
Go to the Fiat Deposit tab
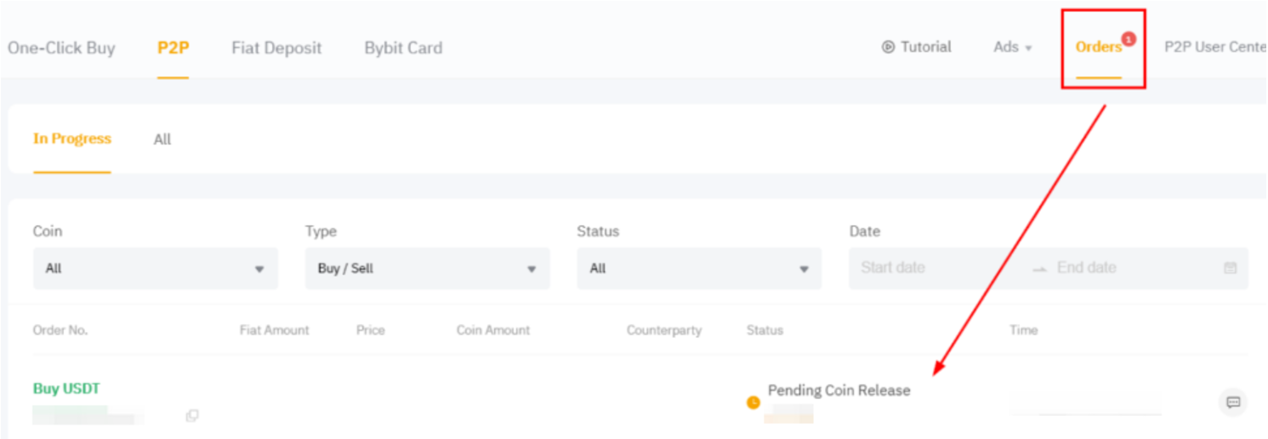tap(276, 48)
